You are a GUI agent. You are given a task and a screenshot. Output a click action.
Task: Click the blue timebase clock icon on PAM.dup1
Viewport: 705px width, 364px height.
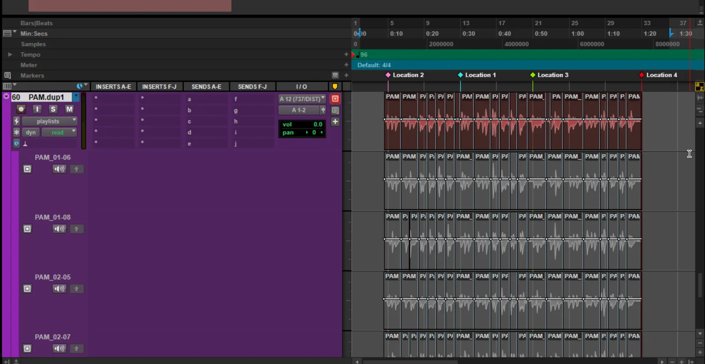(x=16, y=143)
